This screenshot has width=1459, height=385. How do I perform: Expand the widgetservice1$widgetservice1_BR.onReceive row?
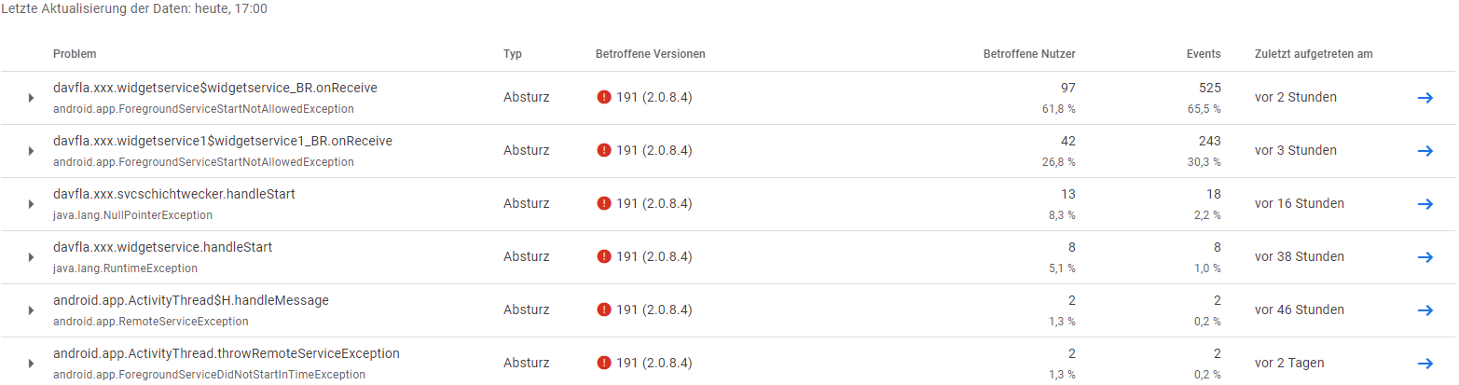[31, 151]
